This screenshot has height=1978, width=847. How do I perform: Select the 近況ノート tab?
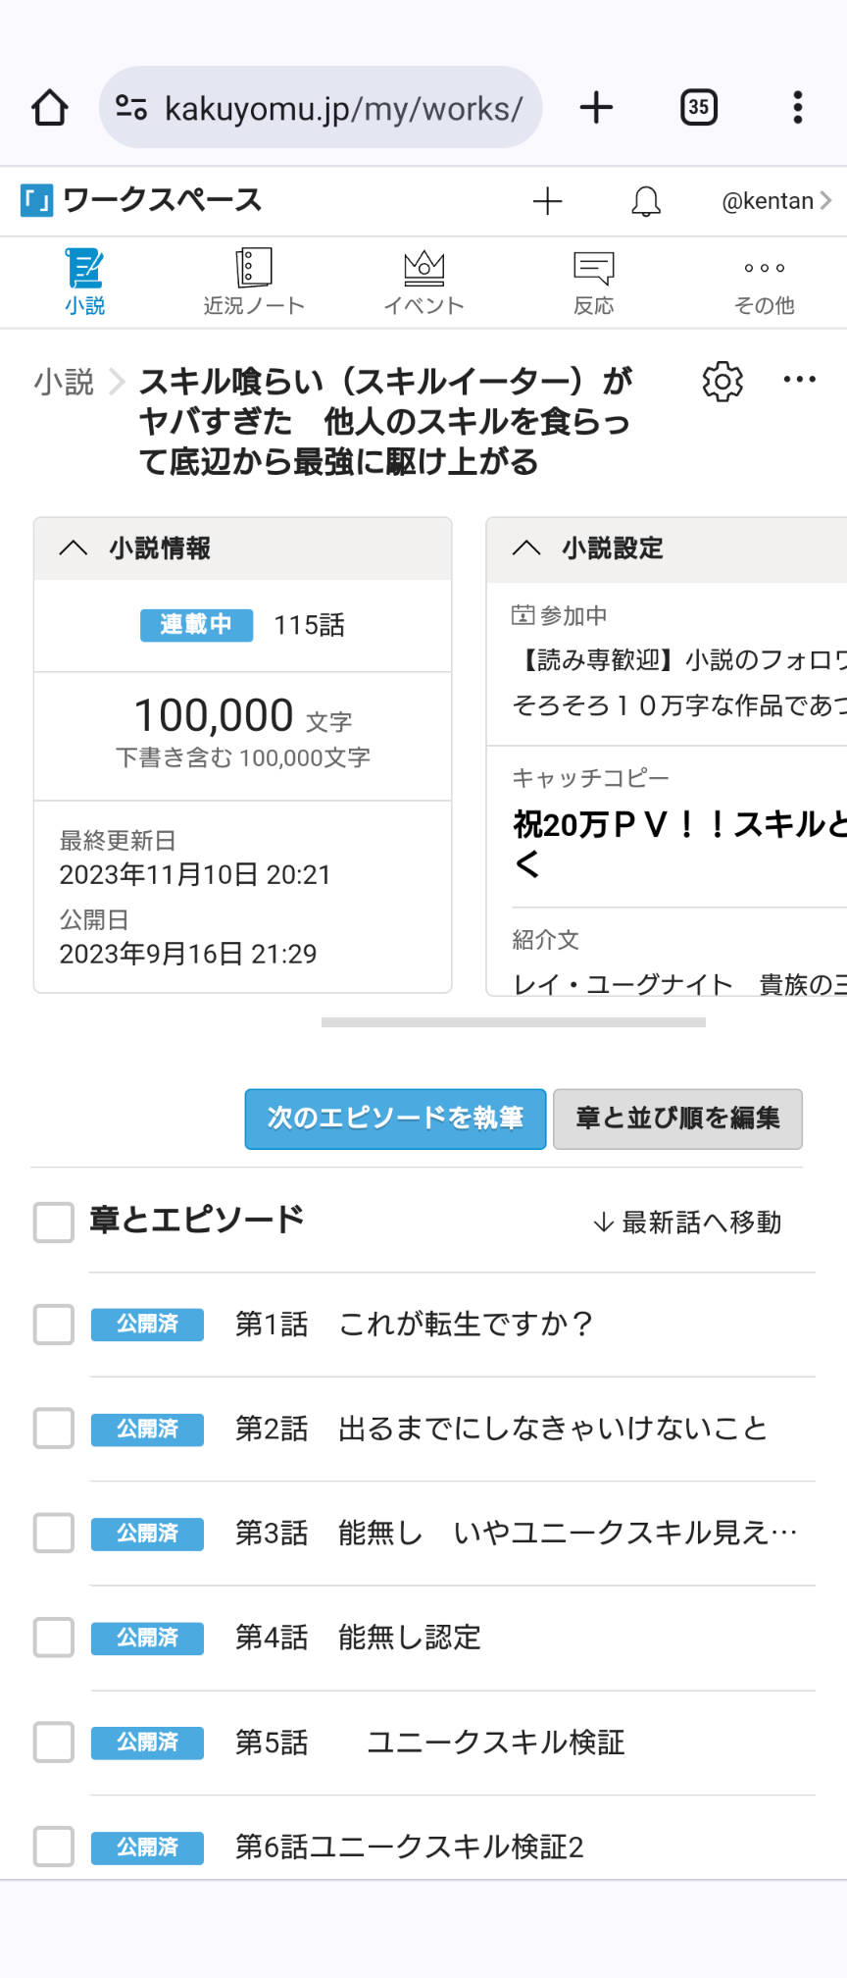(254, 283)
